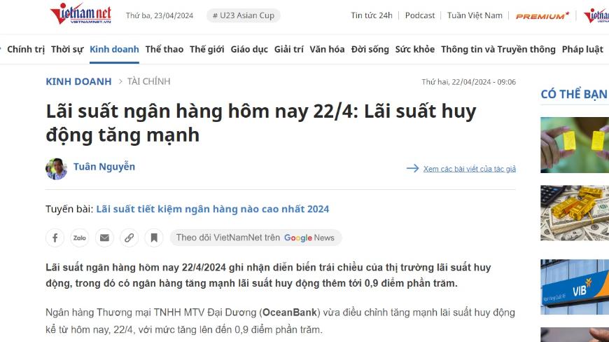Click the KINH DOANH breadcrumb
The width and height of the screenshot is (609, 342).
pyautogui.click(x=79, y=81)
